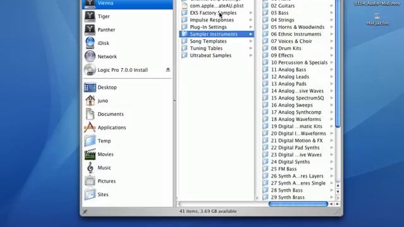Open the Documents sidebar icon
Screen dimensions: 404x227
coord(90,114)
